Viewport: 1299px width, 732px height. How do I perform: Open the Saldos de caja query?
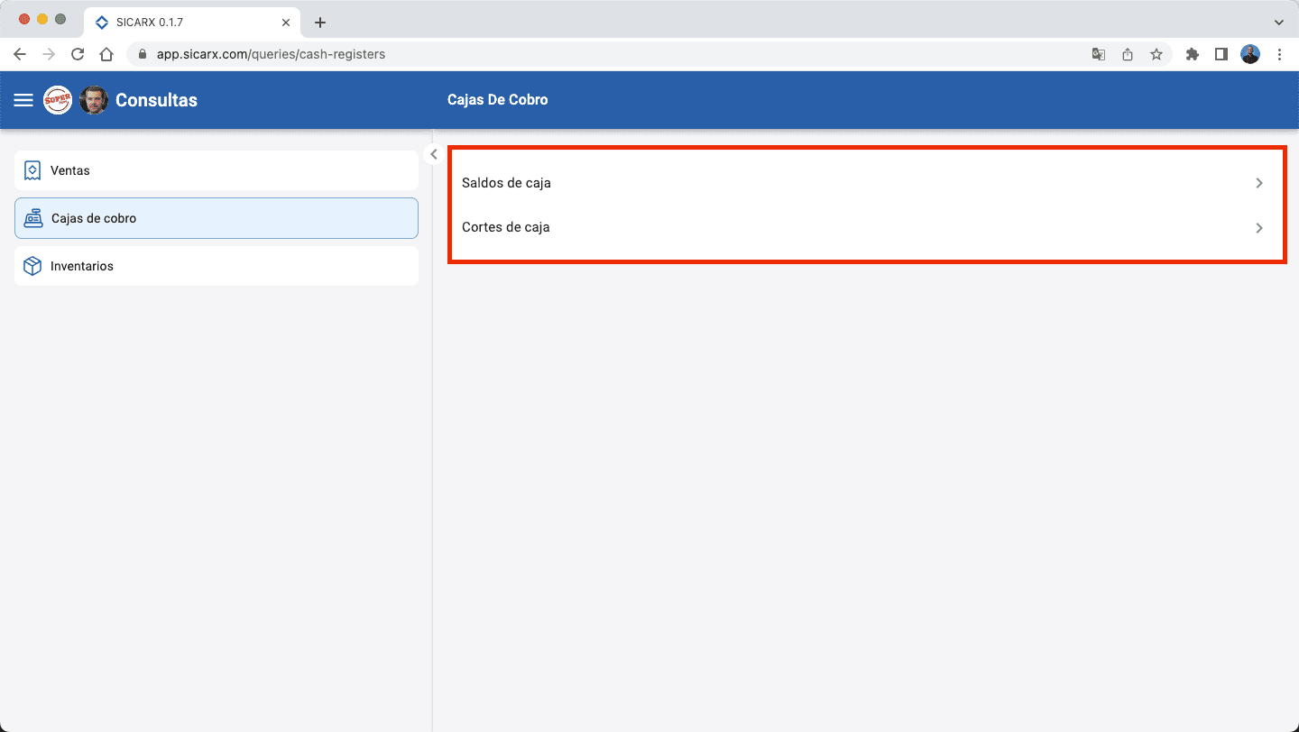click(x=506, y=183)
